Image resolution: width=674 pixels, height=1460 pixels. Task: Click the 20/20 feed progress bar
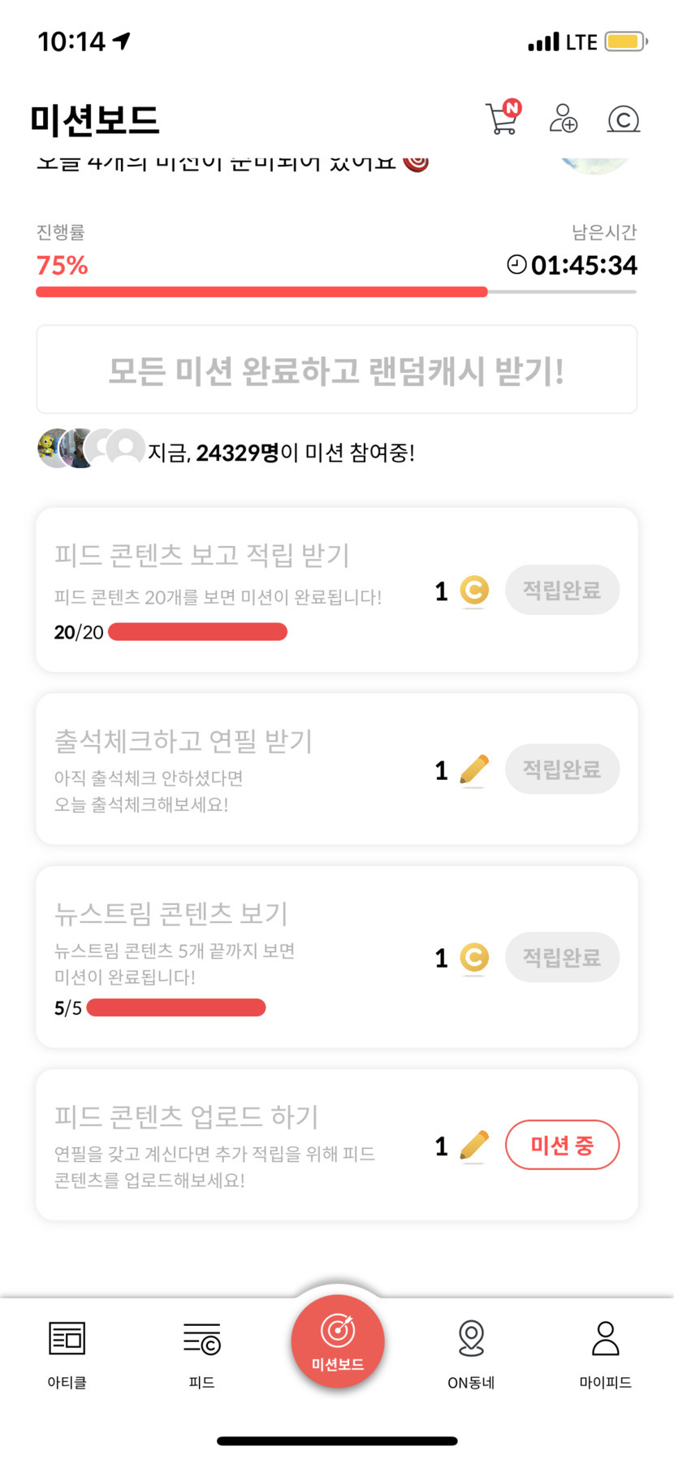point(197,632)
